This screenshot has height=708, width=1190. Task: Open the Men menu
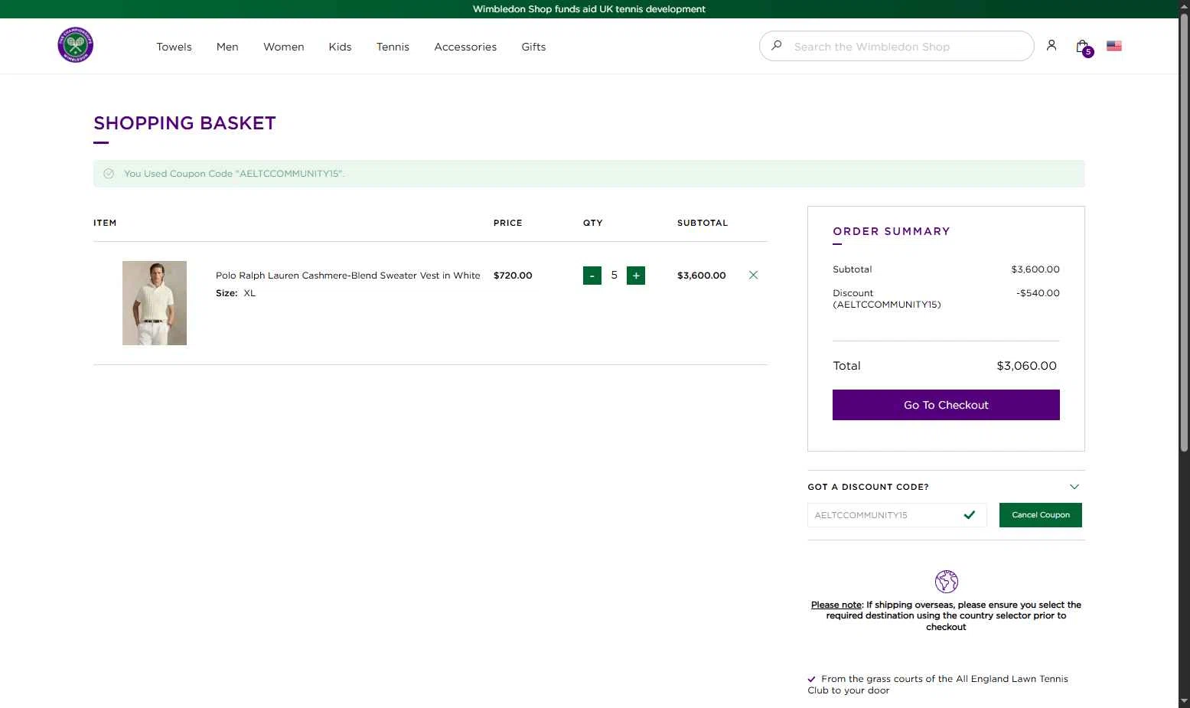pyautogui.click(x=227, y=47)
